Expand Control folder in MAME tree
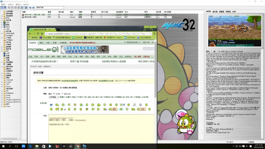 2,82
